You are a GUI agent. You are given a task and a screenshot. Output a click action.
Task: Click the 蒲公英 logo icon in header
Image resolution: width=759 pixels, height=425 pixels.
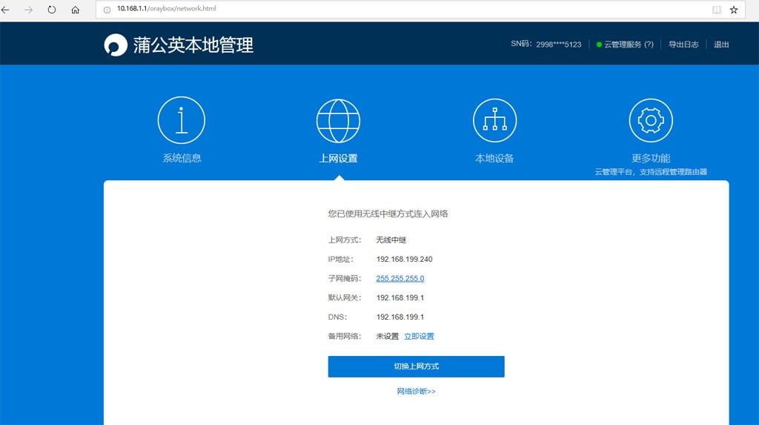pos(116,45)
